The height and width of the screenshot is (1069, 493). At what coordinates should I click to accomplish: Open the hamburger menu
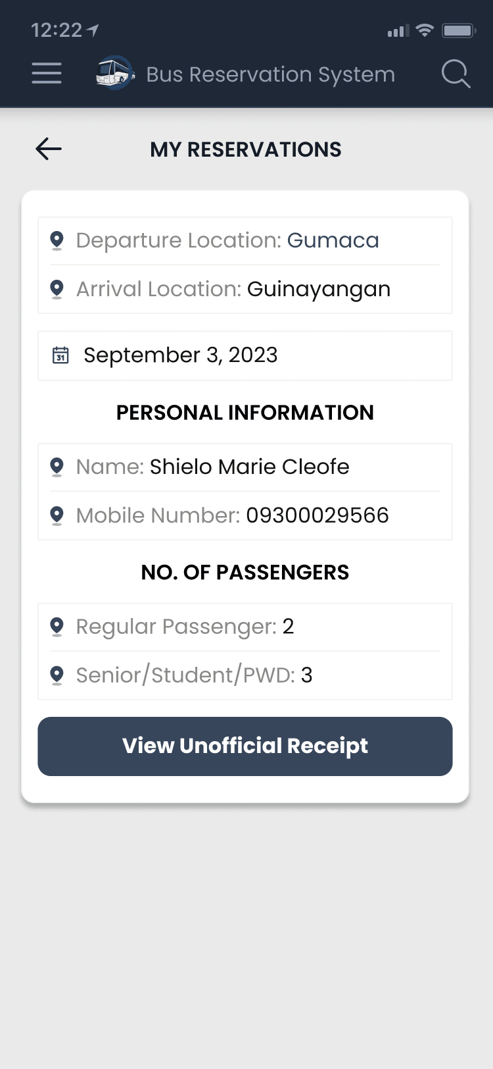[x=47, y=74]
